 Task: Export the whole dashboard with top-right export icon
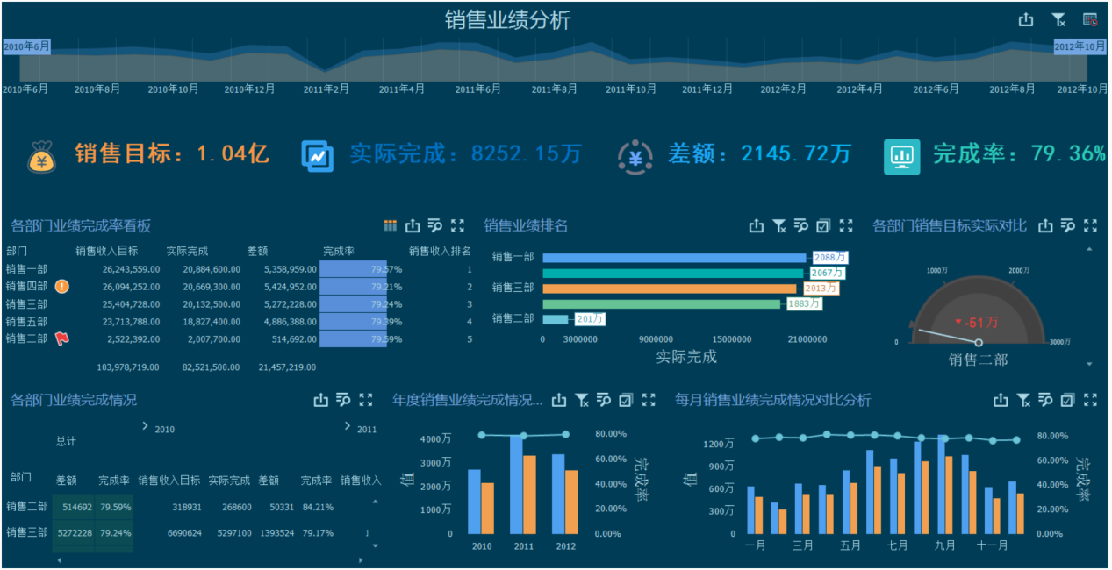[x=1025, y=20]
